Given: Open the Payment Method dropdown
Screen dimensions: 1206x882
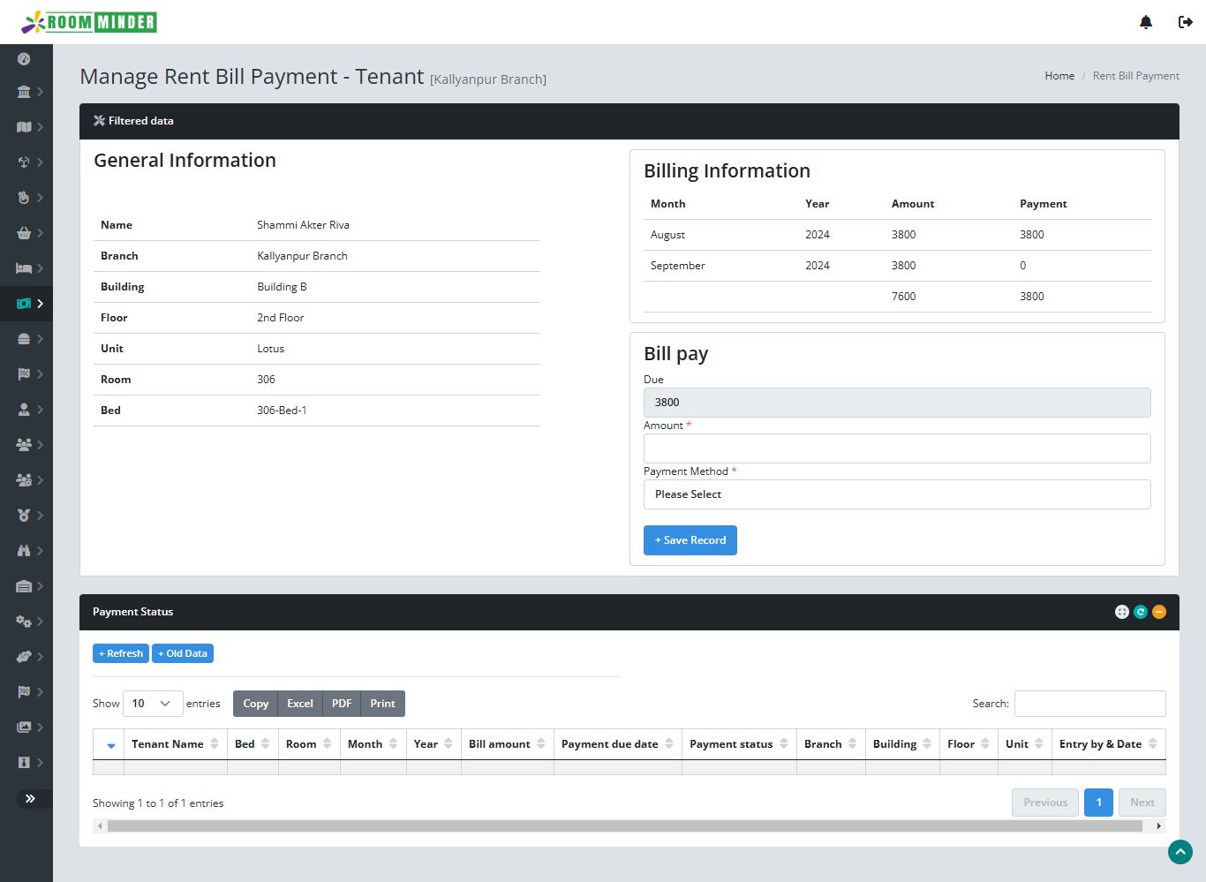Looking at the screenshot, I should 896,494.
